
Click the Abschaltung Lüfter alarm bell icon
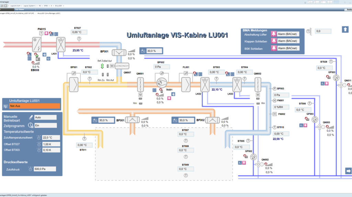(274, 34)
